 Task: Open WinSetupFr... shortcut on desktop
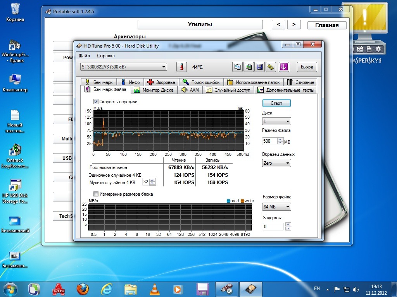tap(15, 51)
